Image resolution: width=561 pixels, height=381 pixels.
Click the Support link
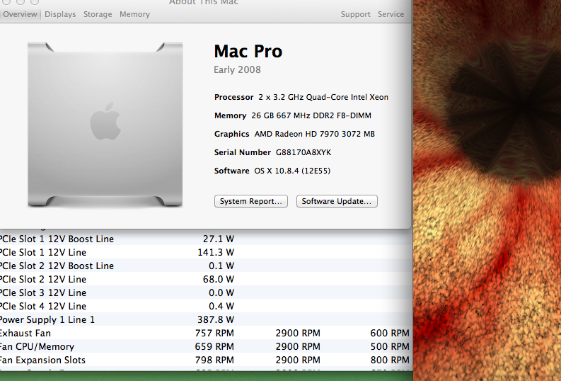pyautogui.click(x=355, y=14)
